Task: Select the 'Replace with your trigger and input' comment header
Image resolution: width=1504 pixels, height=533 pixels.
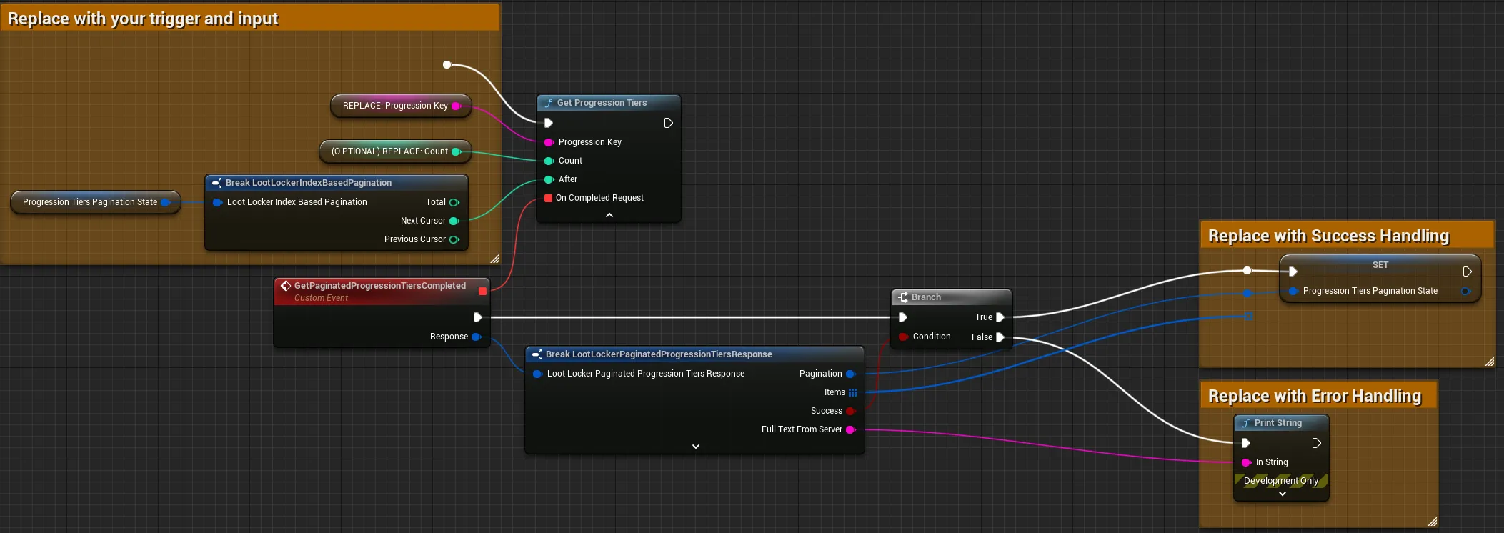Action: [250, 18]
